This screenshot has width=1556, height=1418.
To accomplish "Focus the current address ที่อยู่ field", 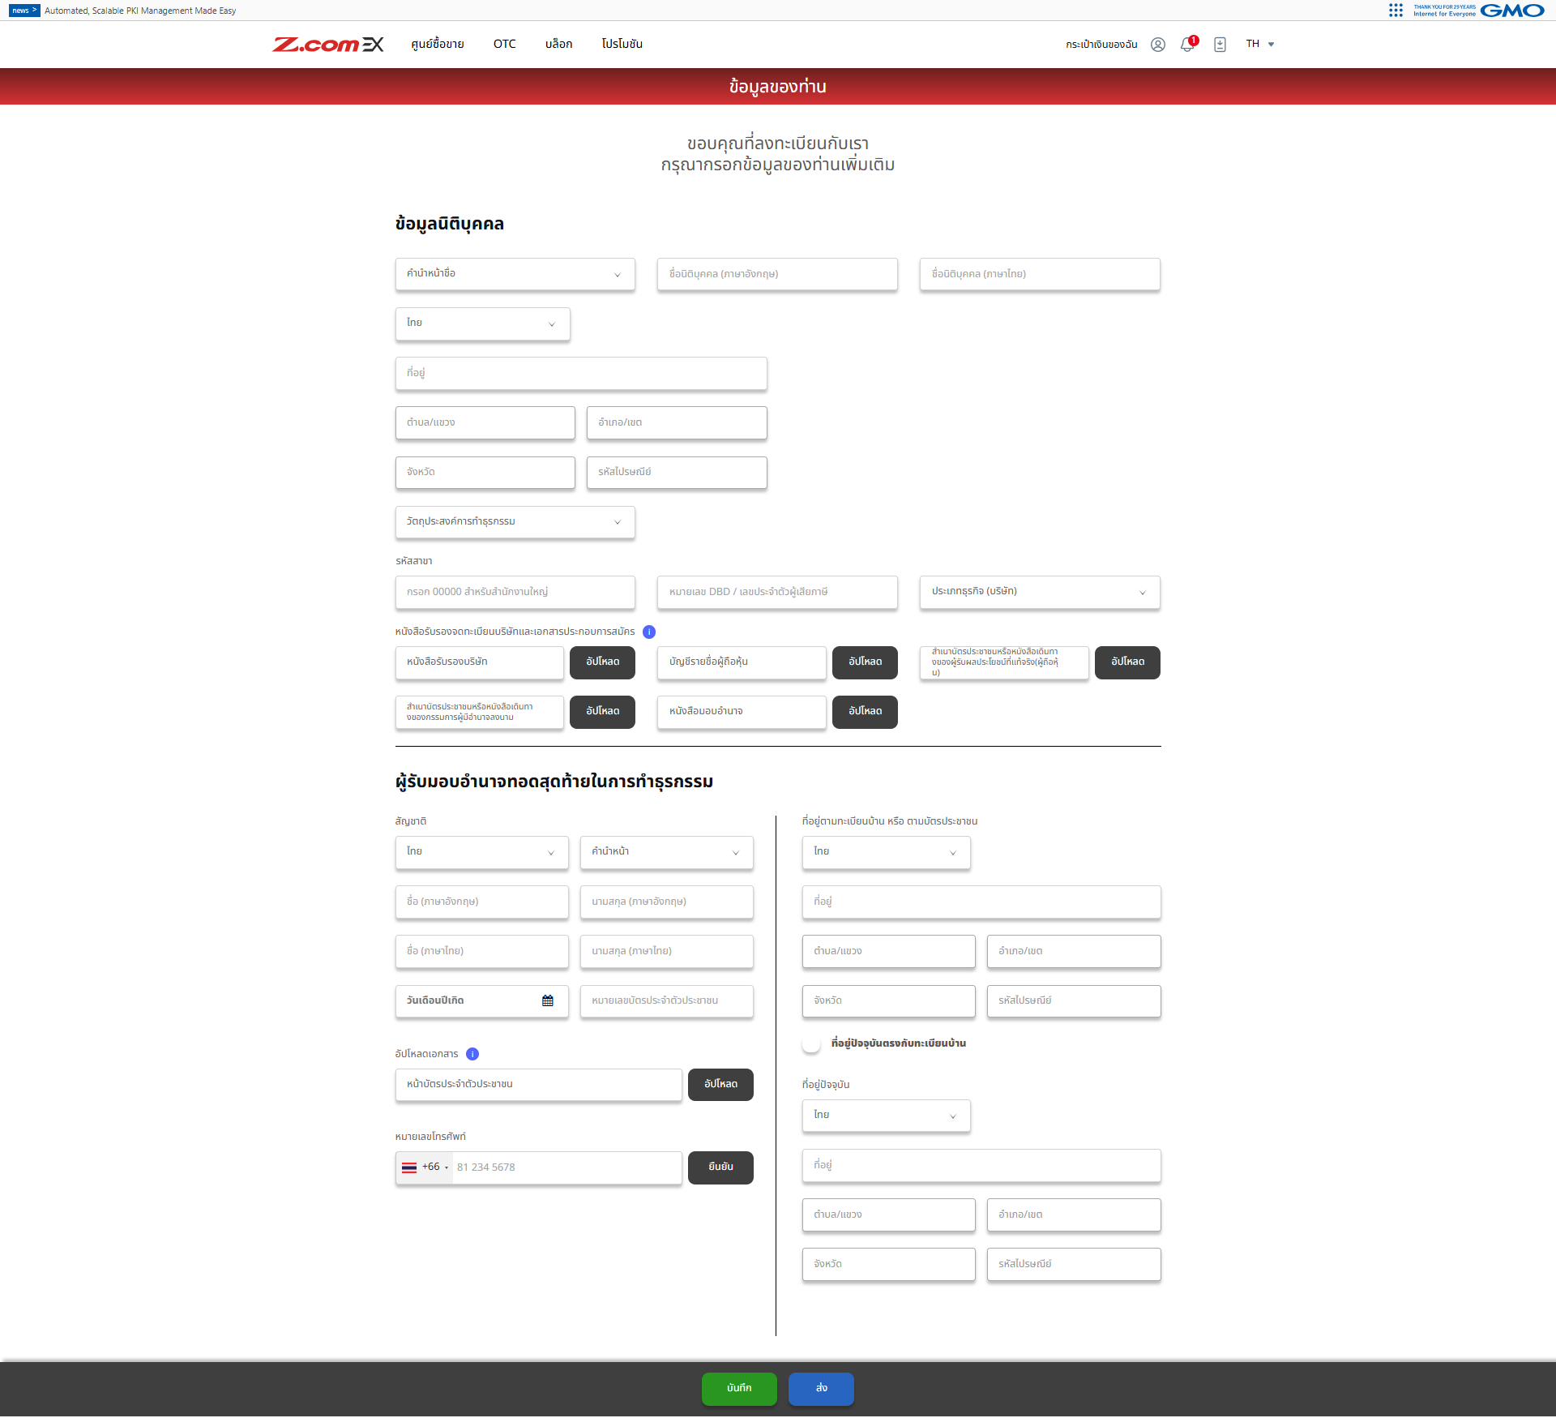I will [981, 1166].
